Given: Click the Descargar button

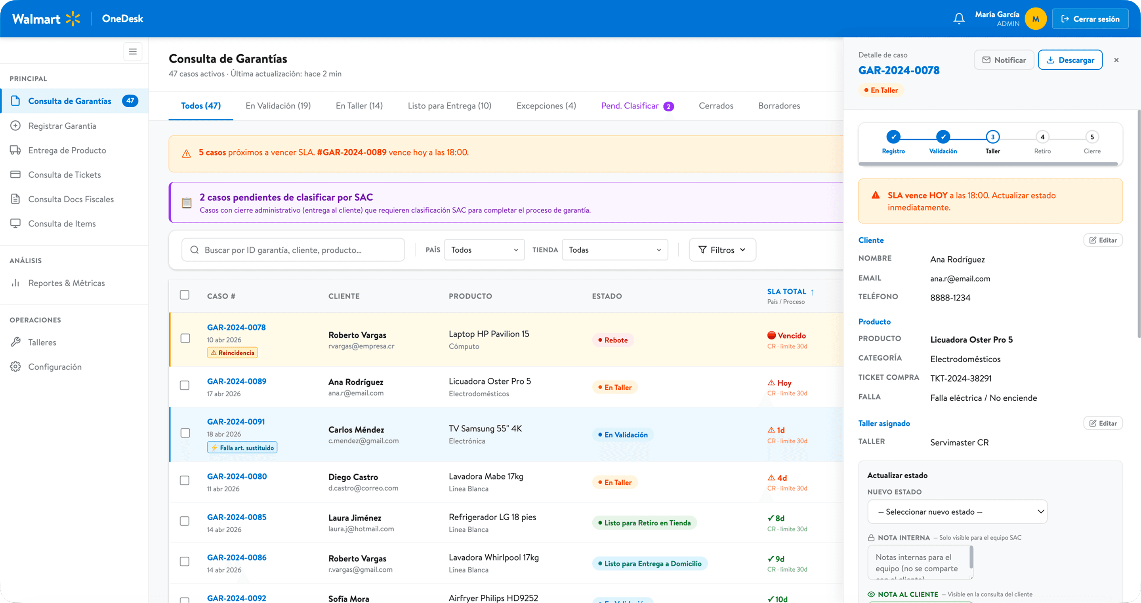Looking at the screenshot, I should (x=1070, y=60).
